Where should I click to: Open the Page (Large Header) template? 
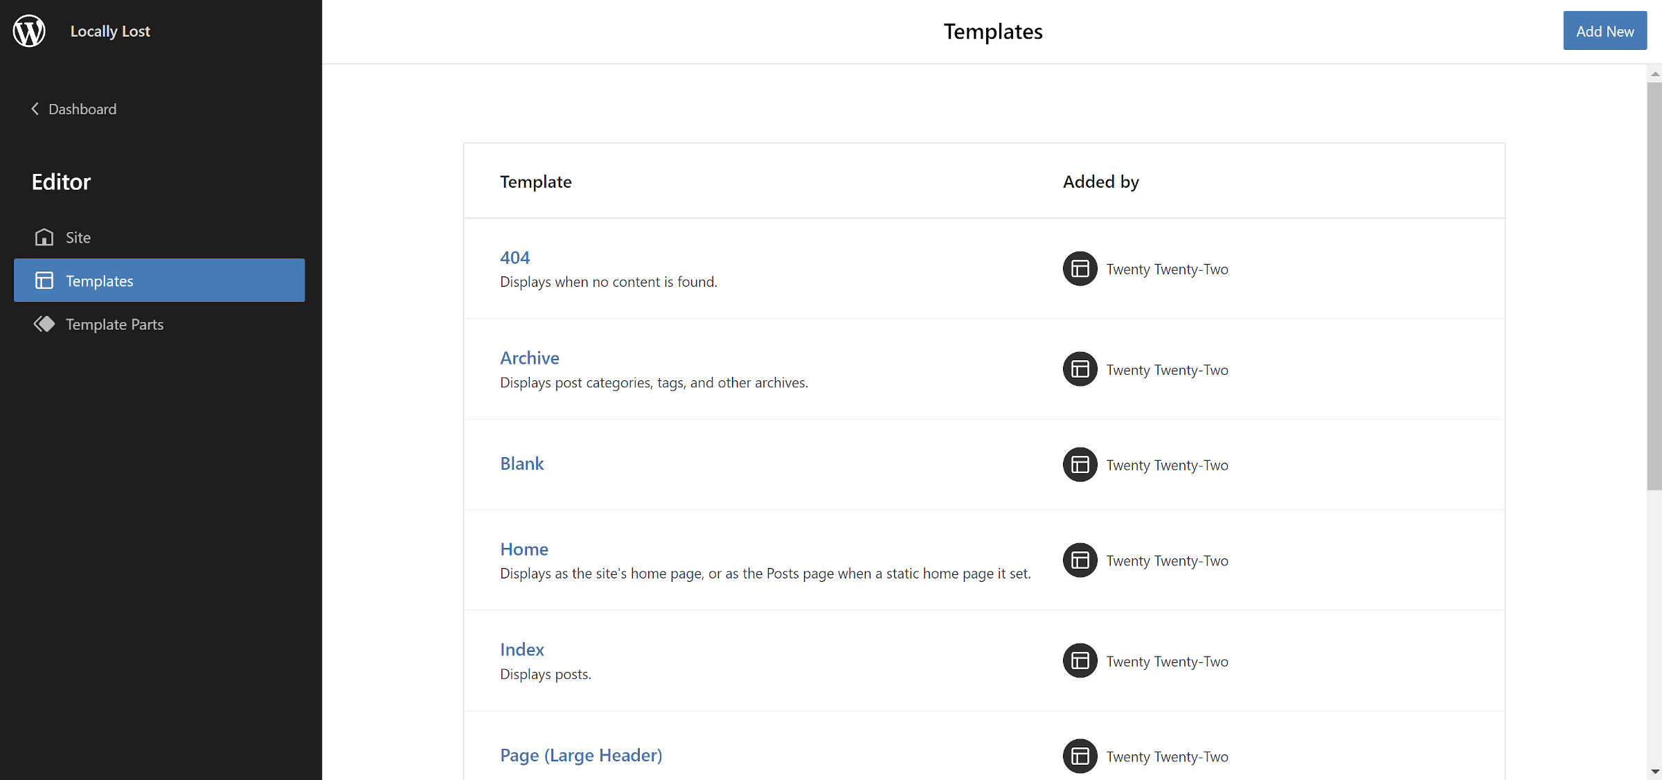580,755
